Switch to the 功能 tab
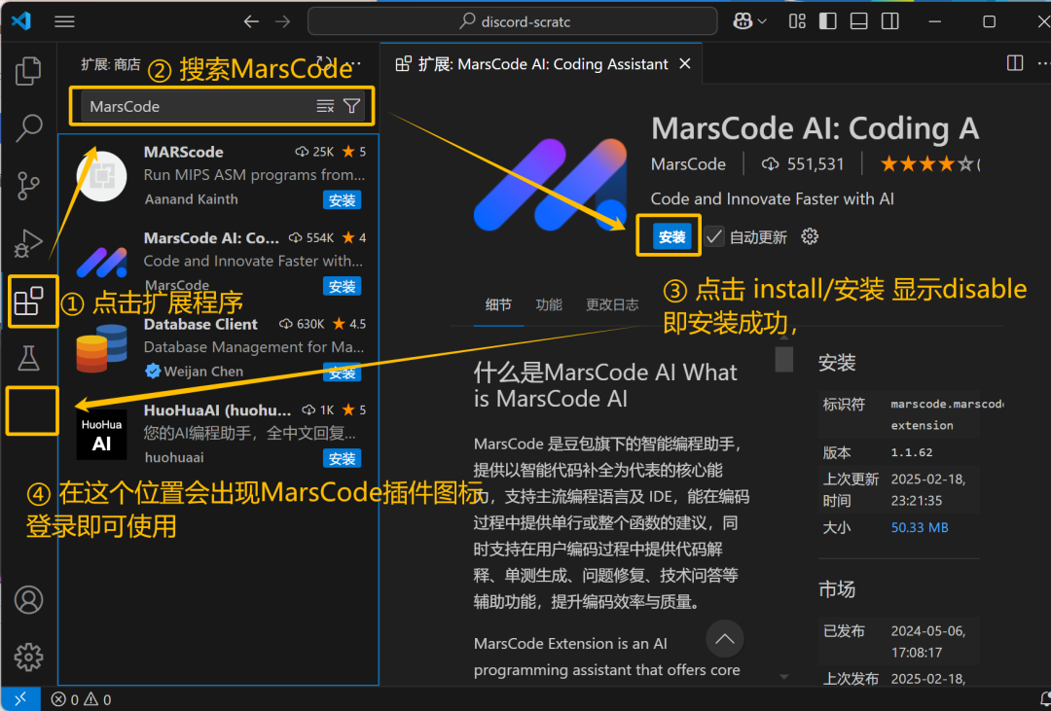This screenshot has width=1051, height=711. pos(548,303)
